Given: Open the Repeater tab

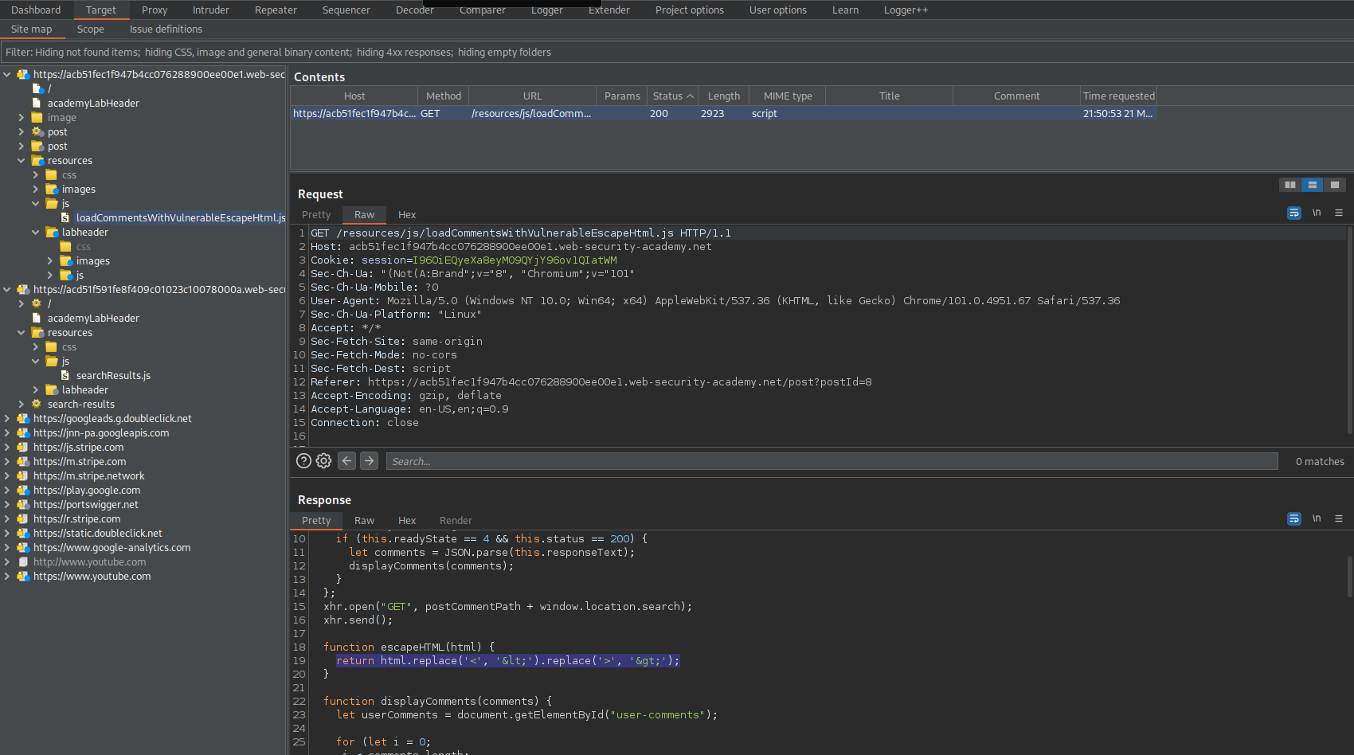Looking at the screenshot, I should (276, 10).
